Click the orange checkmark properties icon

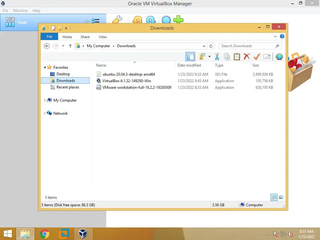tap(257, 57)
